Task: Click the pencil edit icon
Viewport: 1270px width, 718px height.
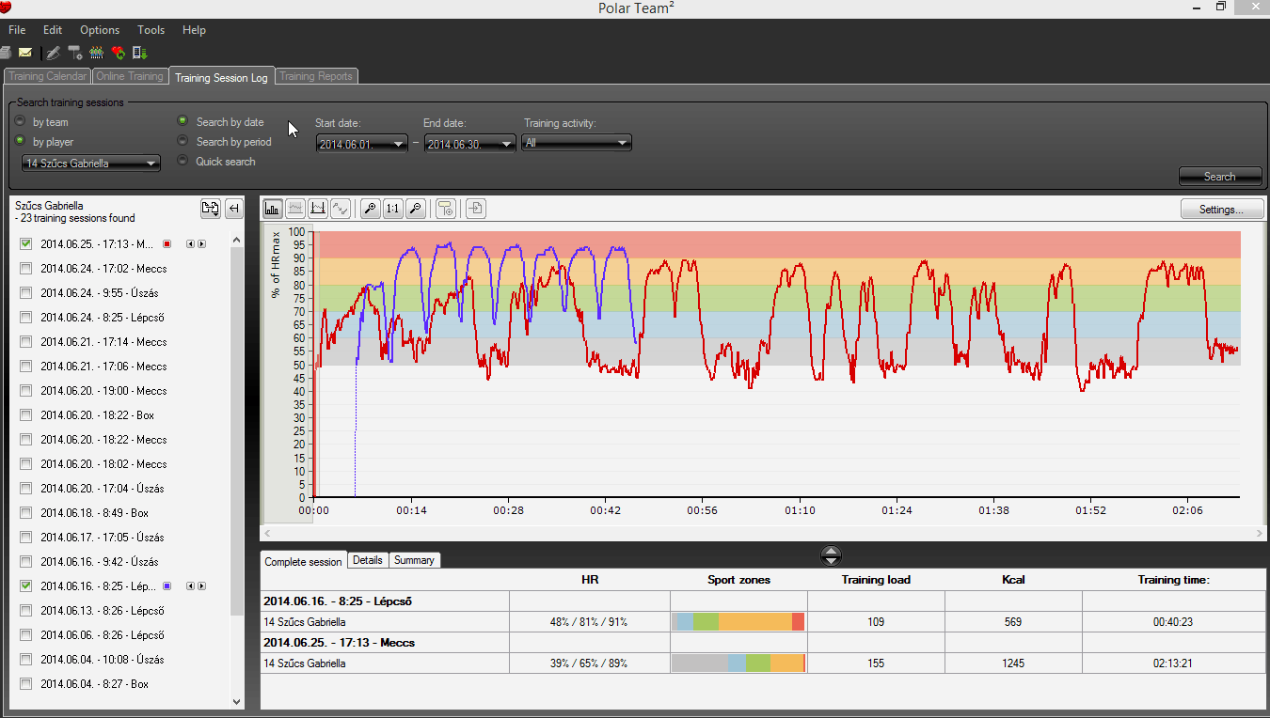Action: click(x=54, y=53)
